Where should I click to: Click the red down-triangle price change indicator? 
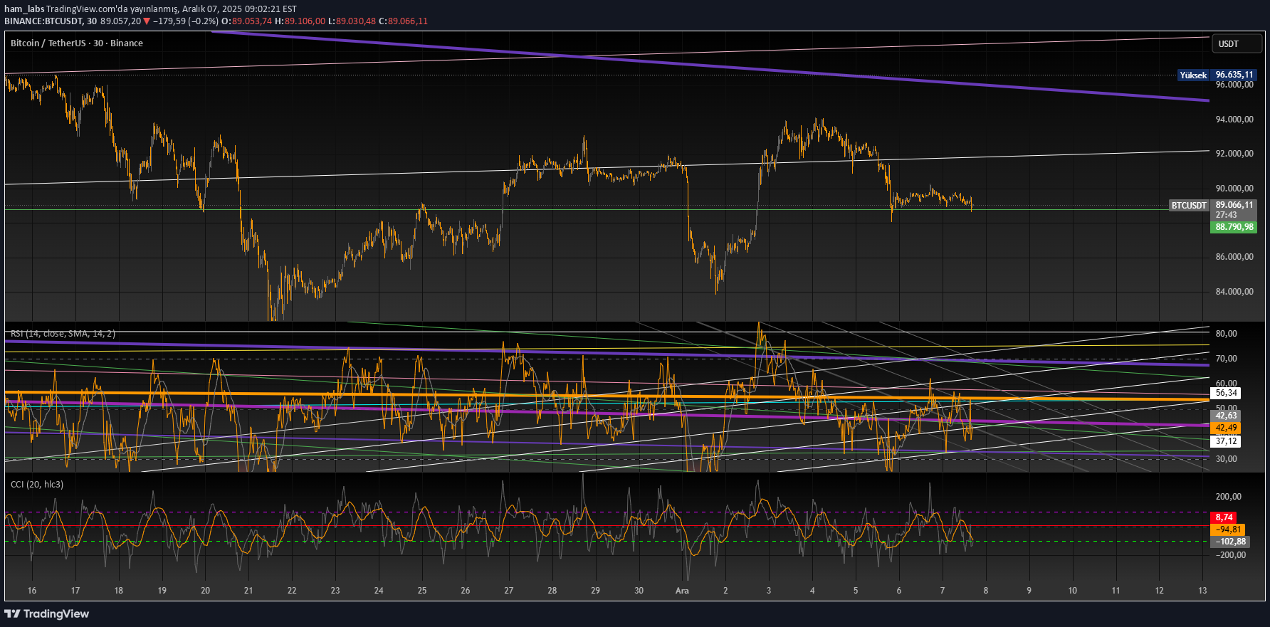[147, 21]
